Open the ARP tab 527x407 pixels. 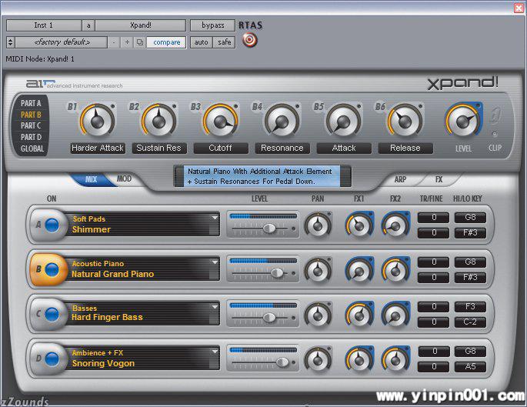click(x=400, y=179)
